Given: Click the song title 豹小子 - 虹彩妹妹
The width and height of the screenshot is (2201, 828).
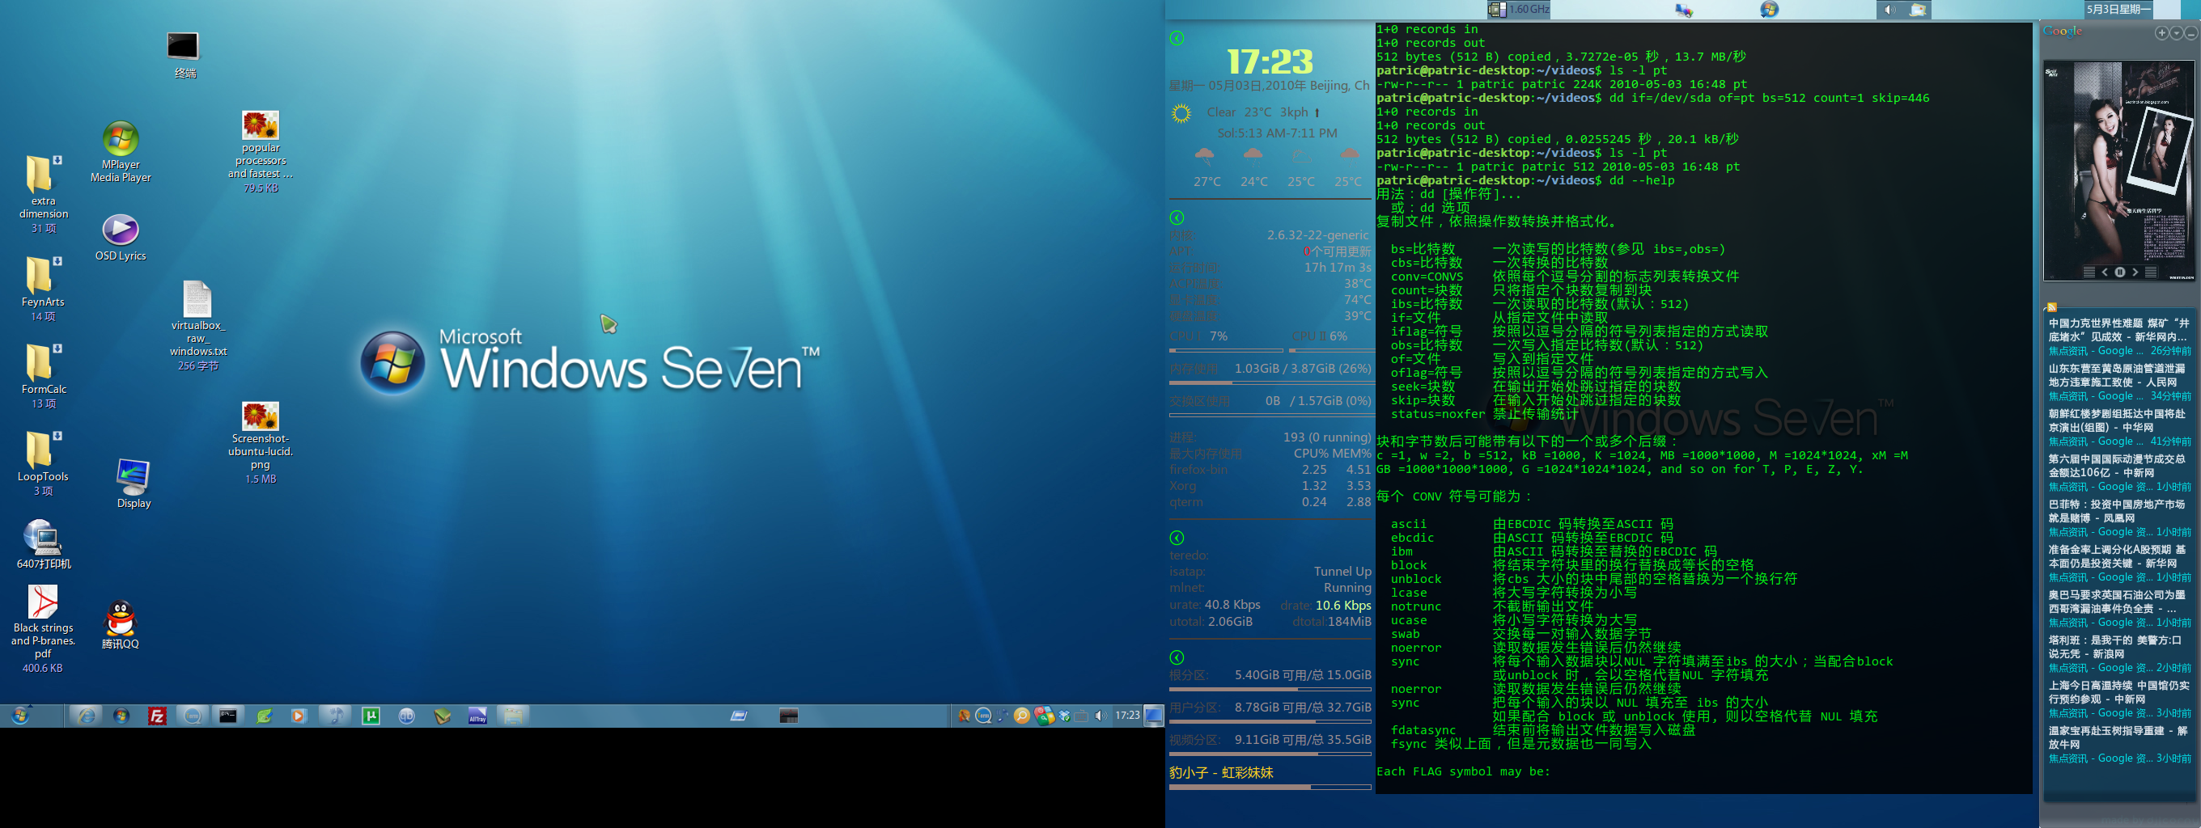Looking at the screenshot, I should point(1221,772).
